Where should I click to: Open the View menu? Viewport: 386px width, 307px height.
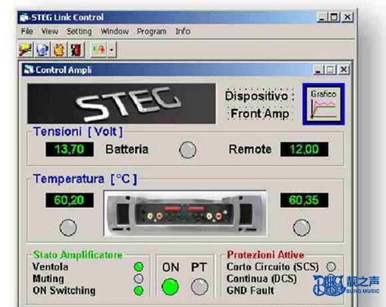pos(50,31)
